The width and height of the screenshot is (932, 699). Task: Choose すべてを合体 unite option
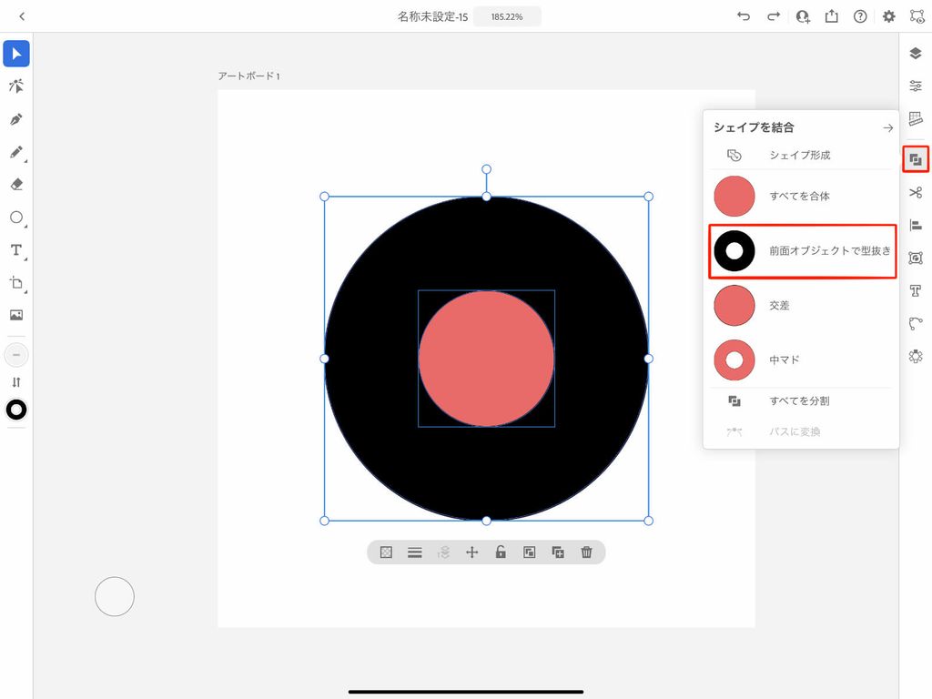[801, 197]
